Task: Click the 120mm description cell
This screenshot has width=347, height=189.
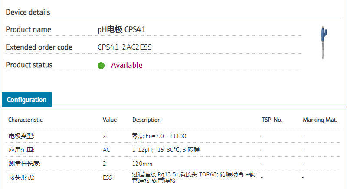Action: [x=142, y=164]
